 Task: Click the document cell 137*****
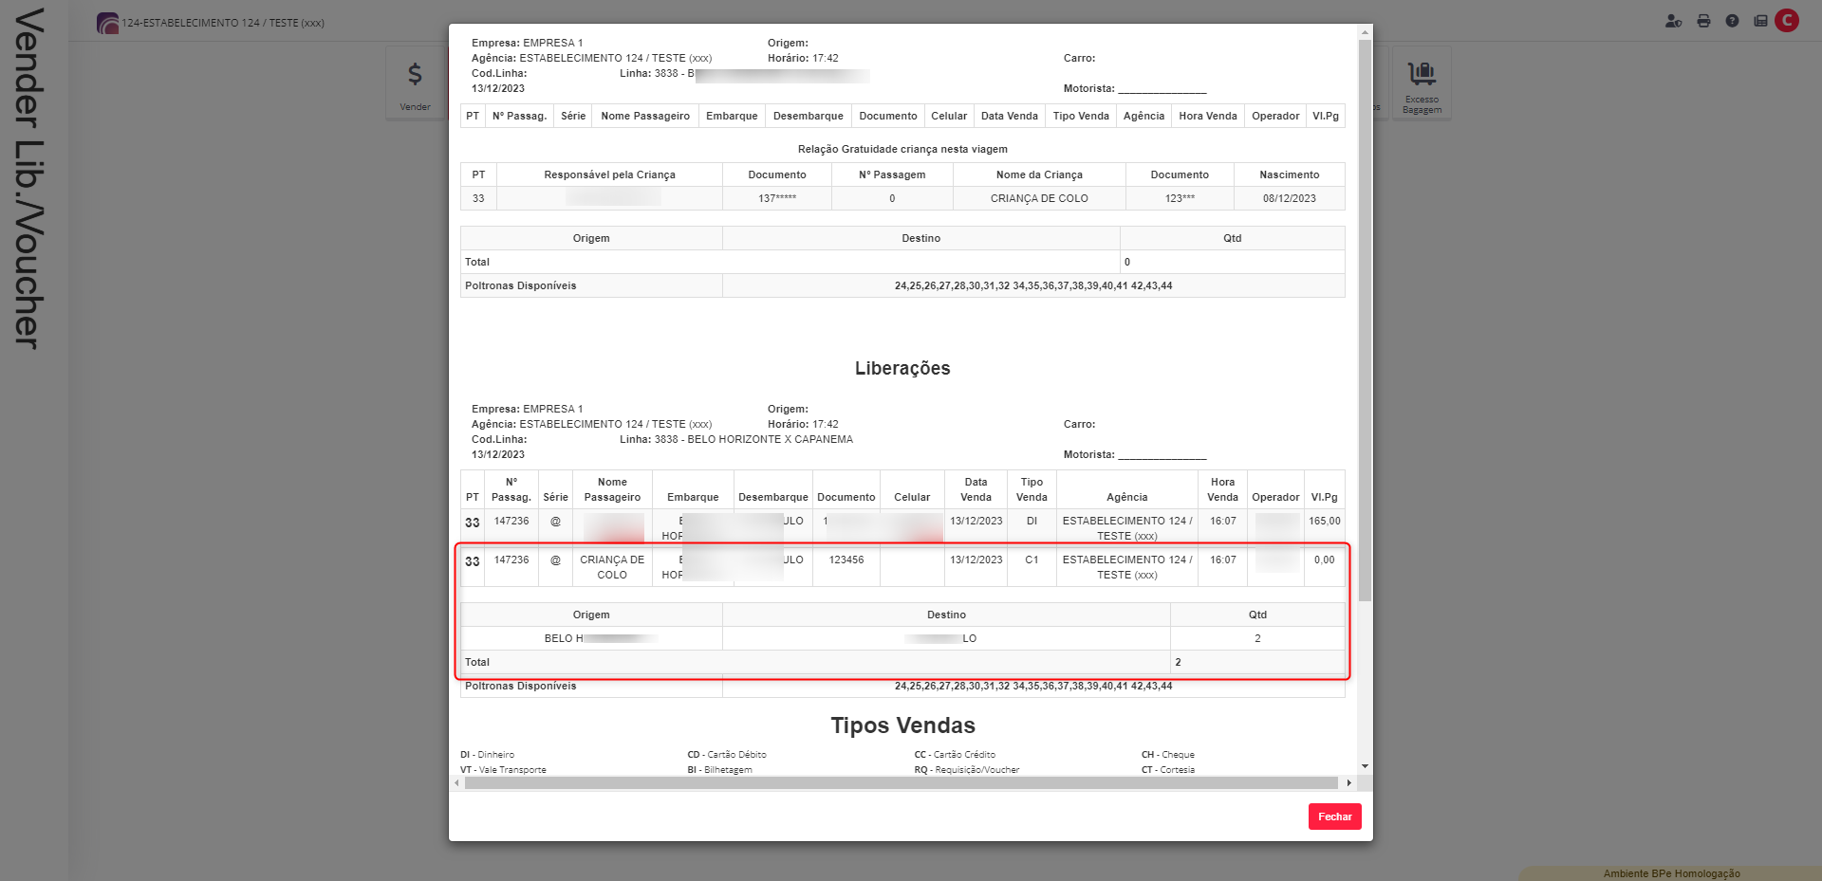[x=777, y=198]
